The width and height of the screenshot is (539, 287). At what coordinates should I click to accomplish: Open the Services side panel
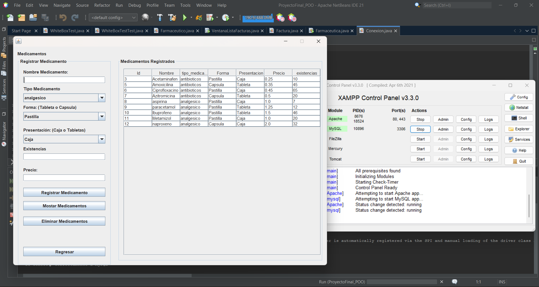(x=4, y=89)
